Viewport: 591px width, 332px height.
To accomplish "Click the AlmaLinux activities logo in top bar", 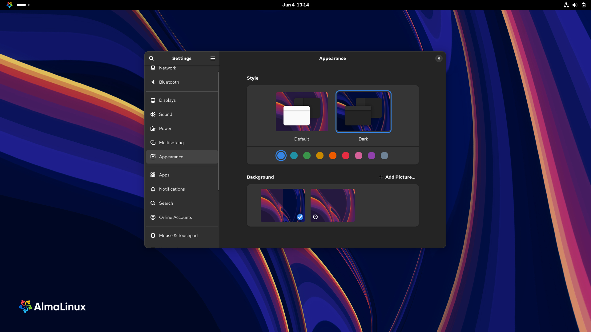I will 10,5.
